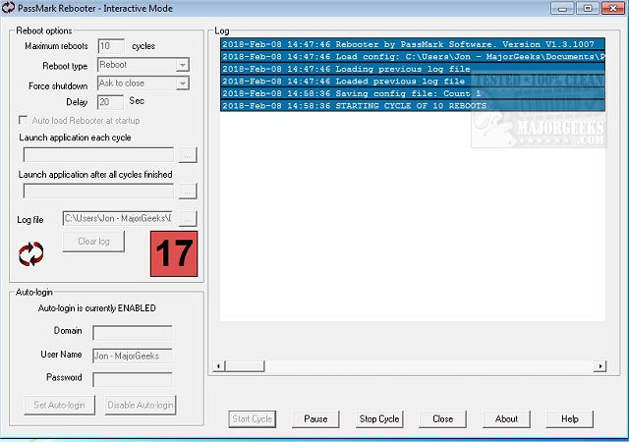This screenshot has height=442, width=629.
Task: Click the Log file path field
Action: (x=118, y=219)
